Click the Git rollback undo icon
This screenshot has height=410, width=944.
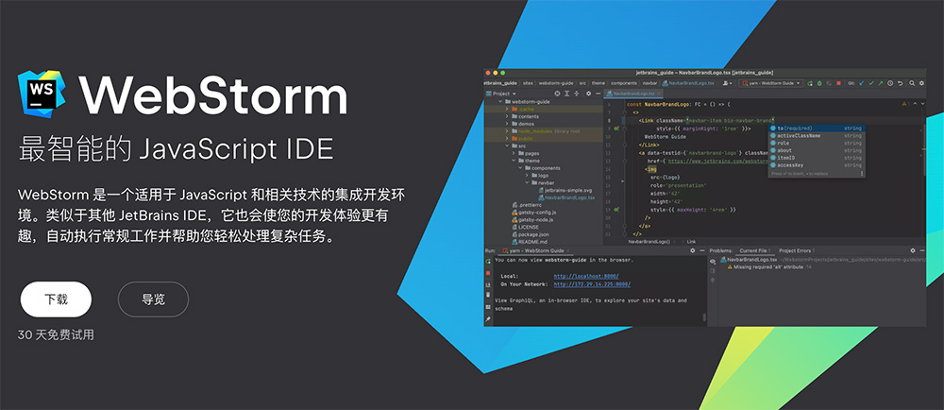pyautogui.click(x=901, y=83)
